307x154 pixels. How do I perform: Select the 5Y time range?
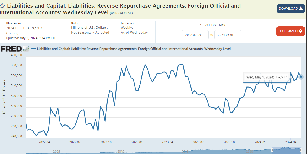click(207, 25)
